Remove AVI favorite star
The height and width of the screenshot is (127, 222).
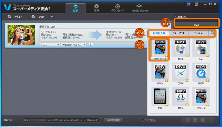click(207, 56)
